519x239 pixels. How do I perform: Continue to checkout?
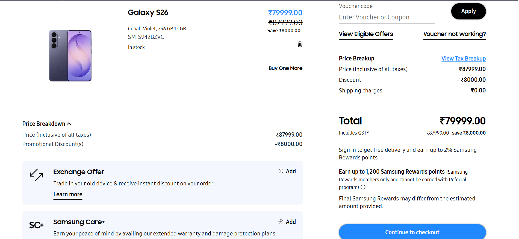click(412, 232)
